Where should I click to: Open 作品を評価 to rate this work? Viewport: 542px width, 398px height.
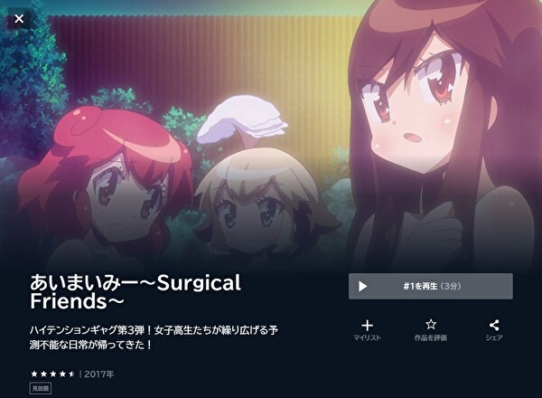(431, 337)
